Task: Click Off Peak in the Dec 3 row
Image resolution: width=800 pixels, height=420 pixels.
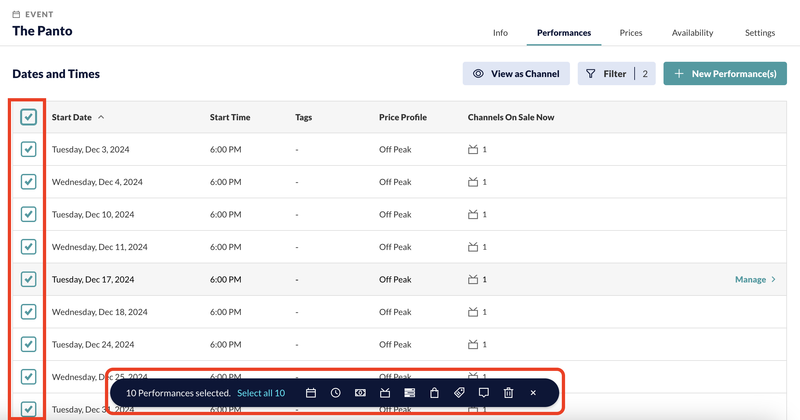Action: point(395,150)
